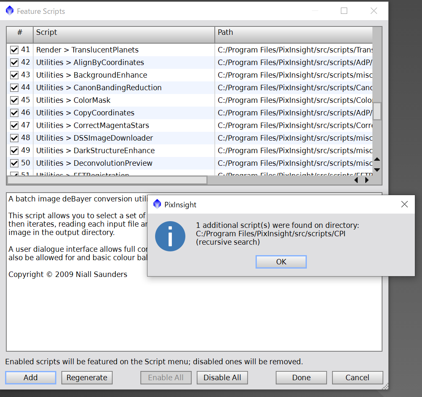Close the Feature Scripts window
This screenshot has width=422, height=397.
[x=374, y=11]
